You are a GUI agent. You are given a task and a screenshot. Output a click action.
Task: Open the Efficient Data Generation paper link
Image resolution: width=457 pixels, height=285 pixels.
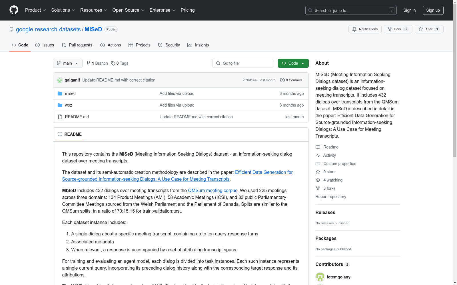[x=177, y=176]
